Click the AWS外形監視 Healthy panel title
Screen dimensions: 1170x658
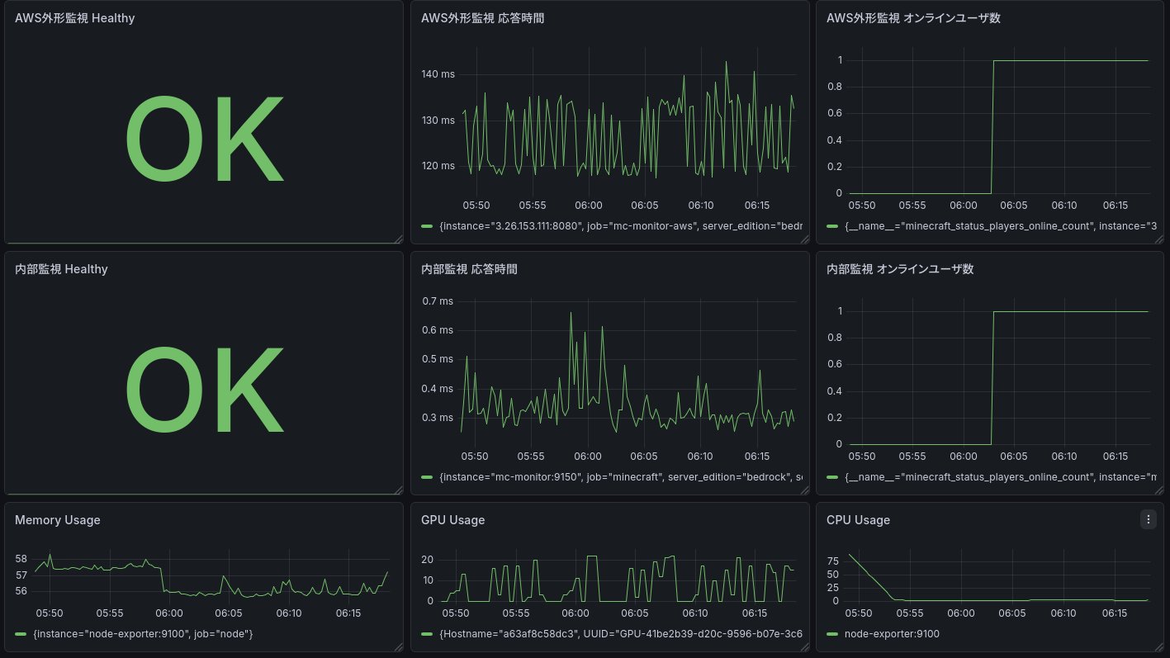[x=75, y=18]
